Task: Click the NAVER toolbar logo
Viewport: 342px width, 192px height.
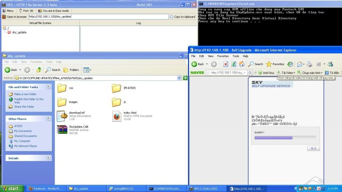Action: [197, 72]
